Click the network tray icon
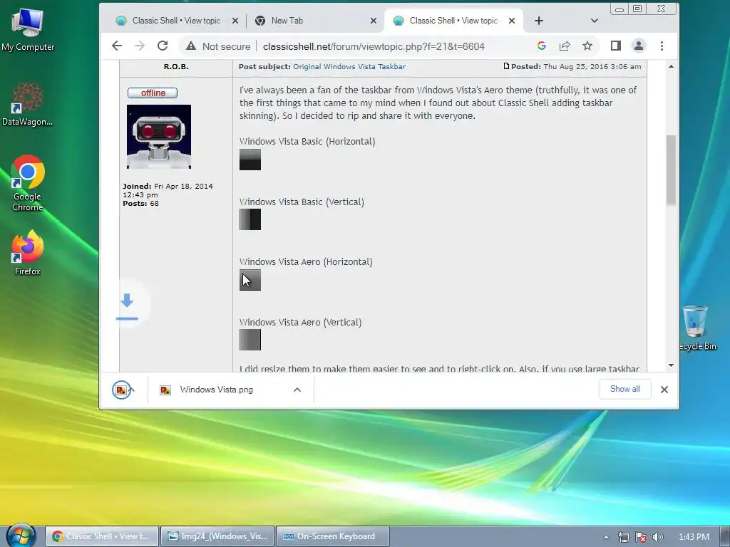730x547 pixels. click(623, 537)
